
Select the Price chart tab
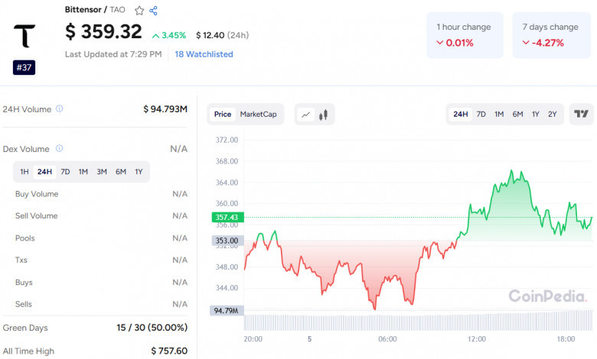(x=223, y=115)
